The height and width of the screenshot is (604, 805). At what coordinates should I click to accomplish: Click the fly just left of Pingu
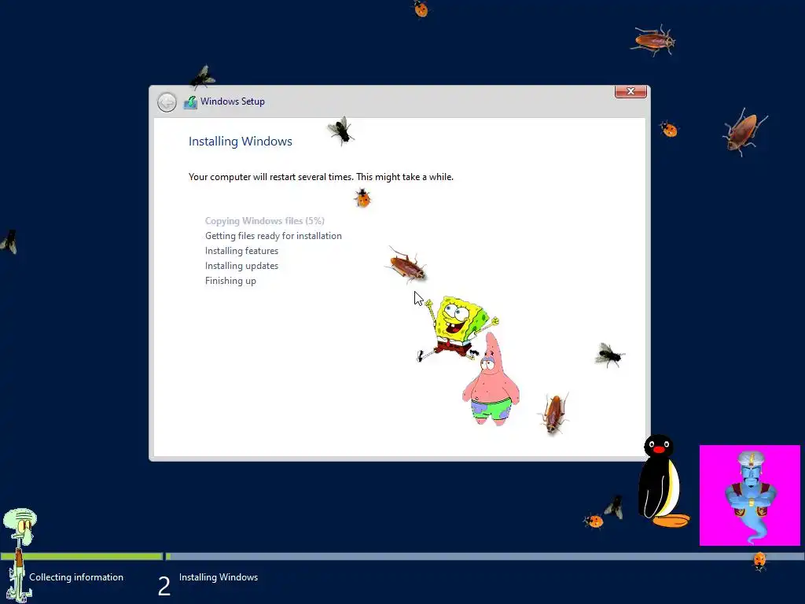[x=615, y=507]
